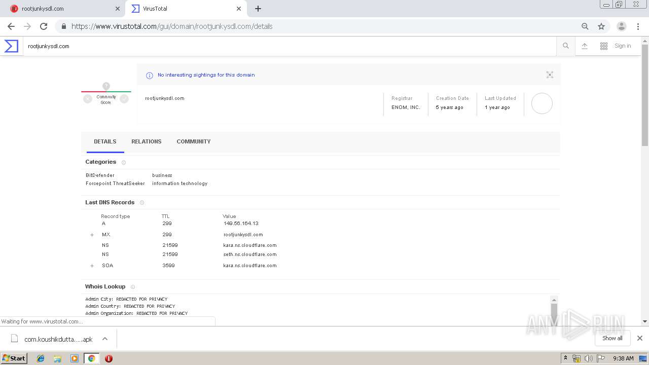The height and width of the screenshot is (365, 649).
Task: Expand the MX DNS record row
Action: coord(92,235)
